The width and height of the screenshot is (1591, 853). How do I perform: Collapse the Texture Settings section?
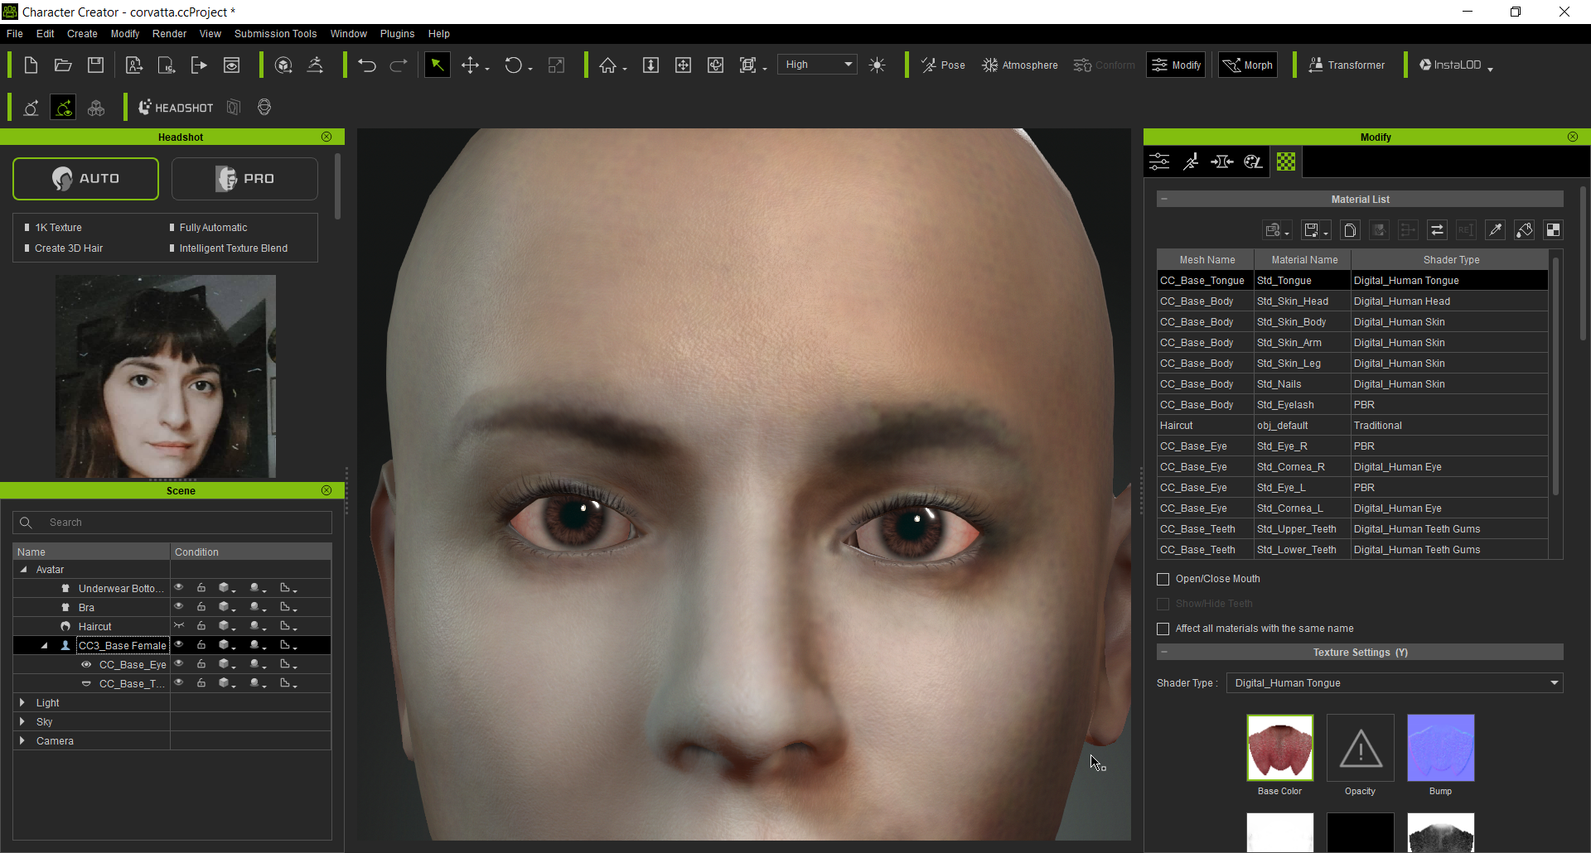[1164, 652]
